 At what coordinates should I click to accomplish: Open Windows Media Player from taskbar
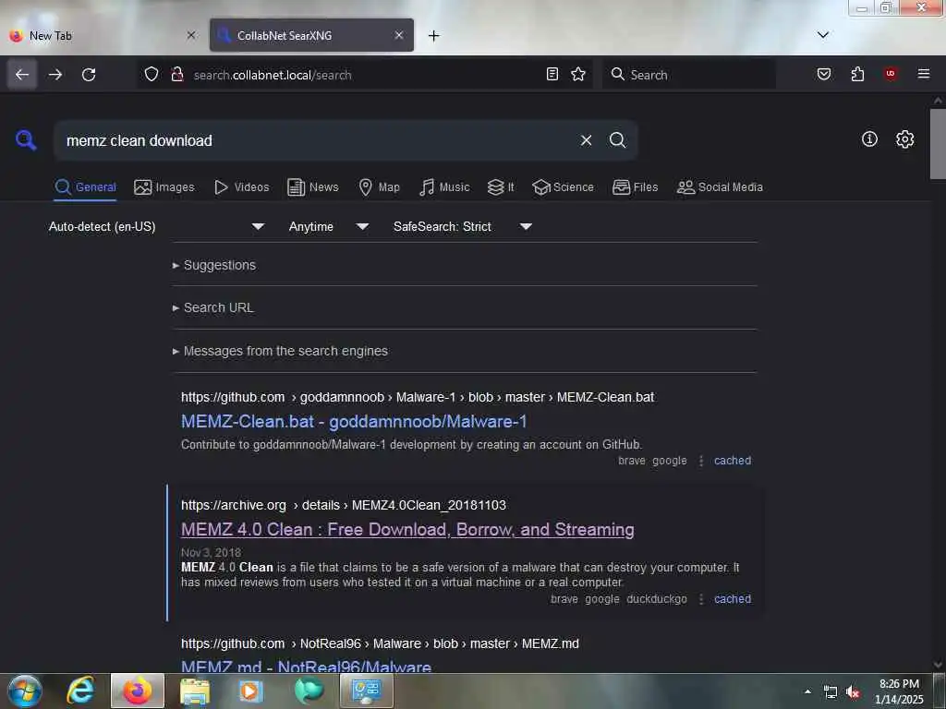(x=250, y=691)
